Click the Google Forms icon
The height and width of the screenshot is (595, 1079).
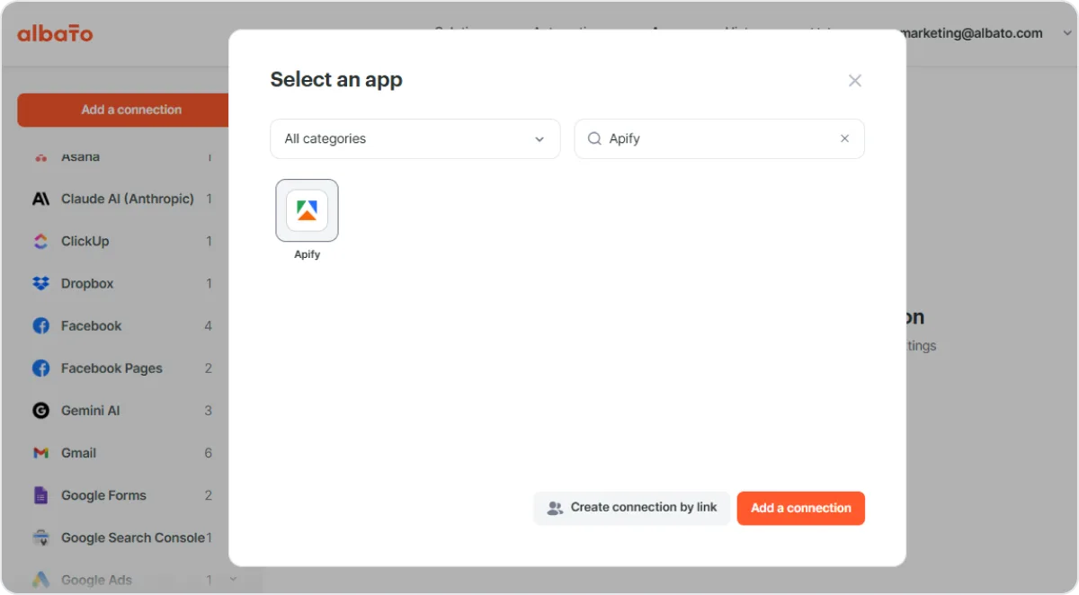click(40, 495)
